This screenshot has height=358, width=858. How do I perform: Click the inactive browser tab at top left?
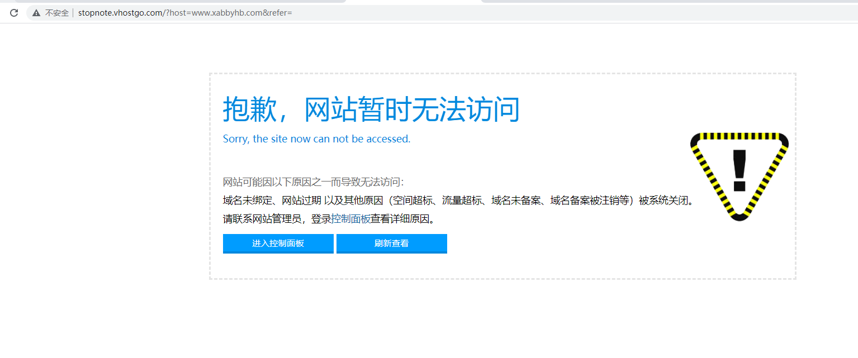coord(179,1)
